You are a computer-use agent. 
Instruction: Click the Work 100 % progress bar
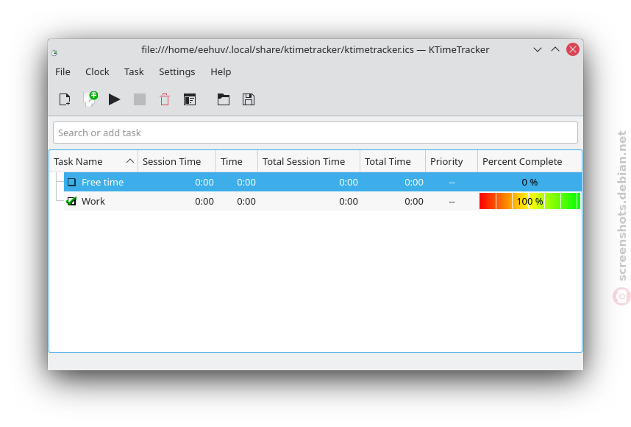click(x=530, y=201)
